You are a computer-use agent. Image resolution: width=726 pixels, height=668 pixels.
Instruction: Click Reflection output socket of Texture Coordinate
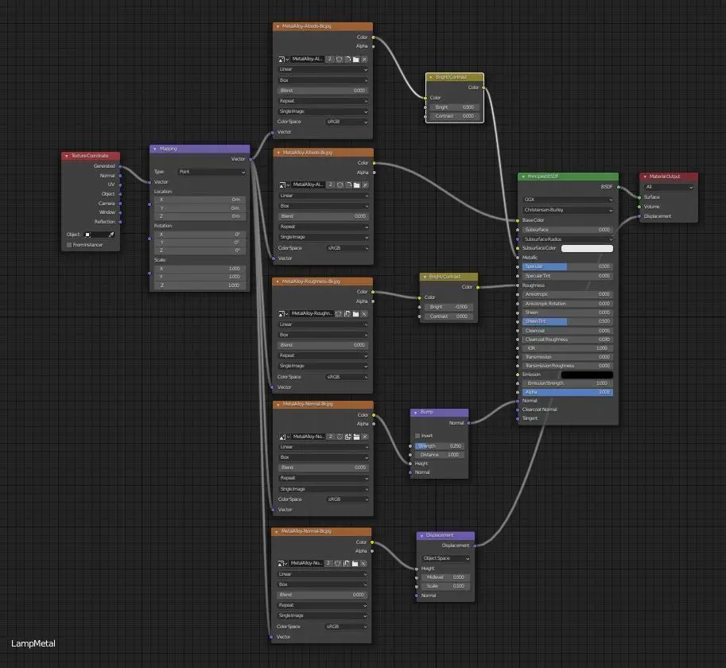click(x=120, y=222)
